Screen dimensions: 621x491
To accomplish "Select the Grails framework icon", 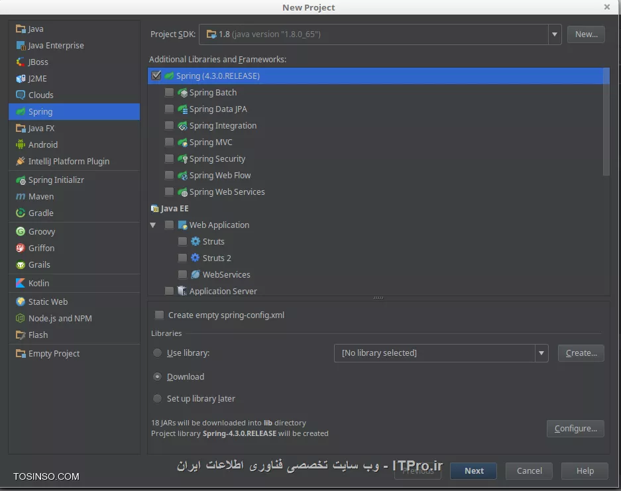I will (21, 264).
